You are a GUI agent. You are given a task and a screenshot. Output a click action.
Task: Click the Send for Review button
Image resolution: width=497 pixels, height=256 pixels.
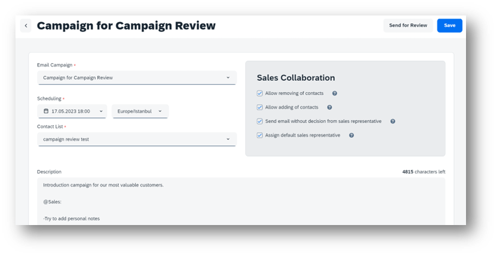click(408, 26)
